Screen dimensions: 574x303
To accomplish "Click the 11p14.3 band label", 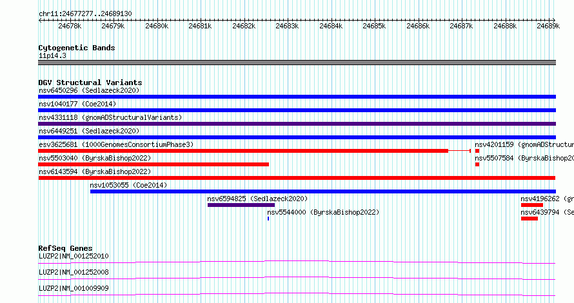I will click(x=52, y=55).
